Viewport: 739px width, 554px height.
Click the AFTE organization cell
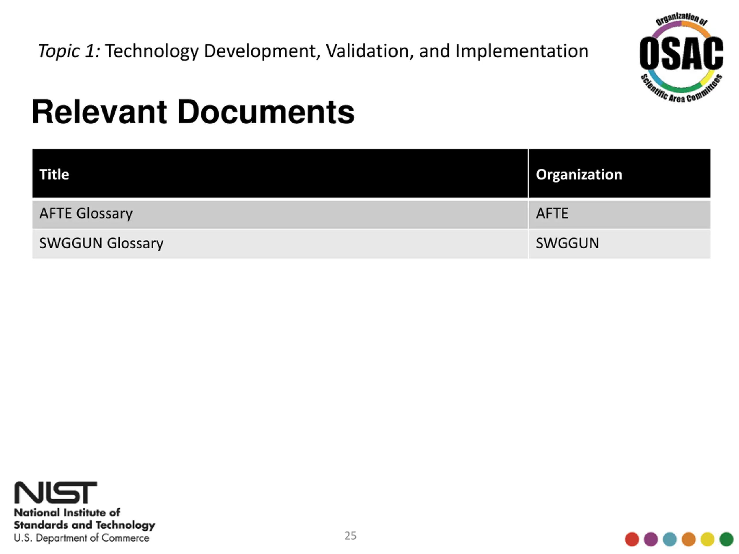pyautogui.click(x=620, y=214)
